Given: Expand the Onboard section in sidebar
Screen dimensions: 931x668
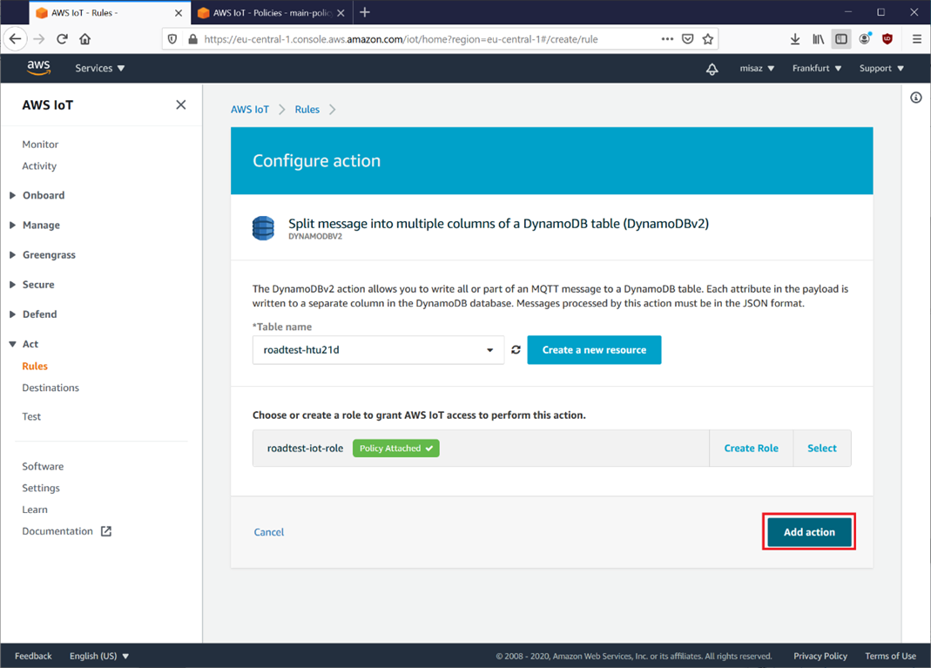Looking at the screenshot, I should (44, 195).
